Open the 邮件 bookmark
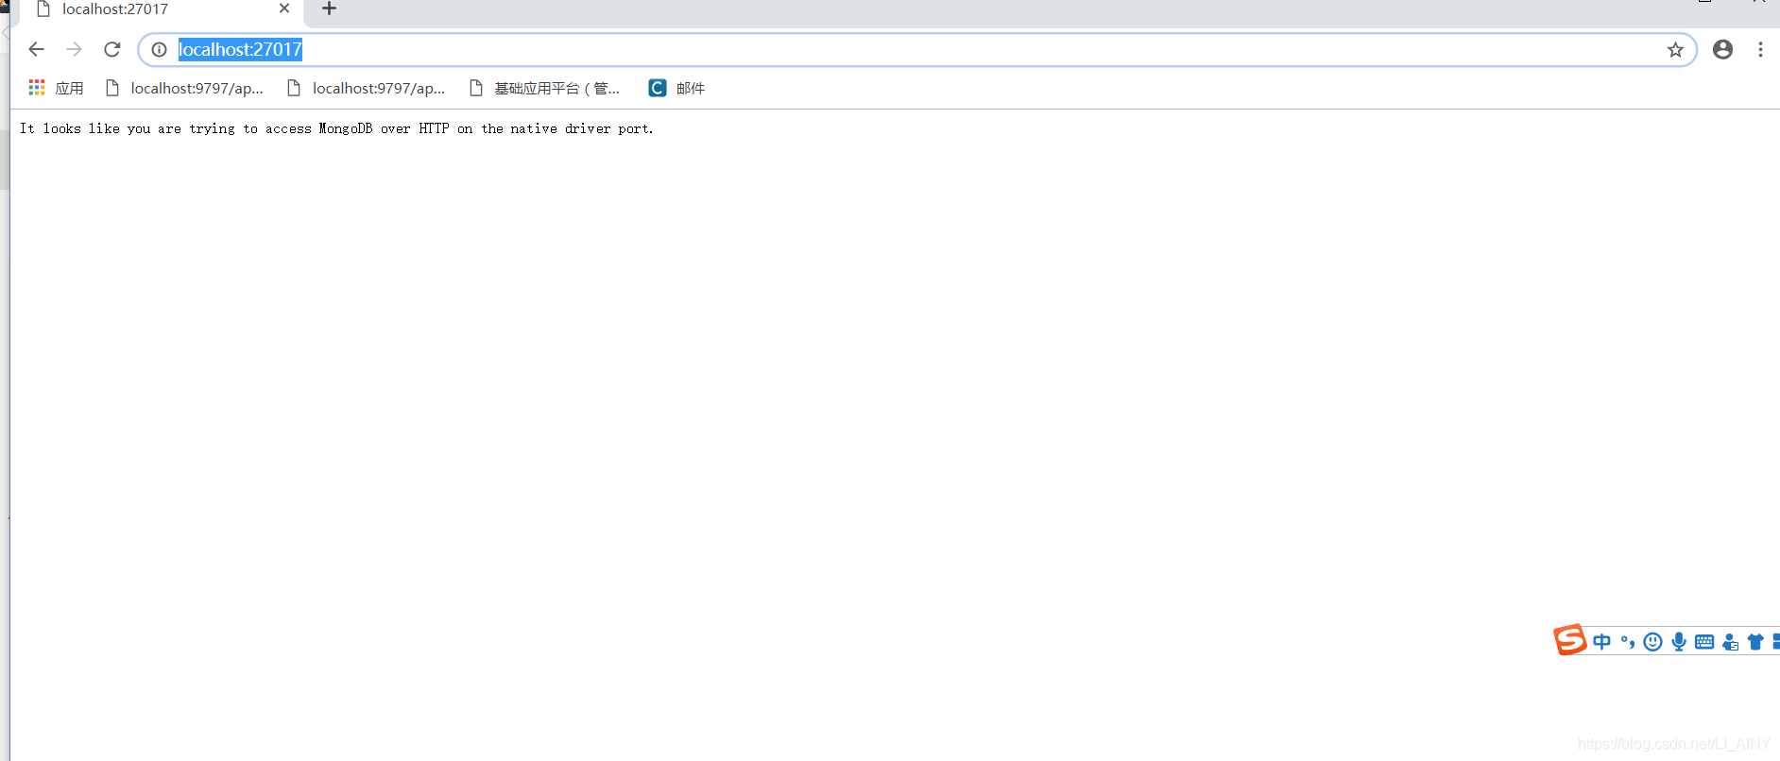Screen dimensions: 1780x761 (676, 88)
